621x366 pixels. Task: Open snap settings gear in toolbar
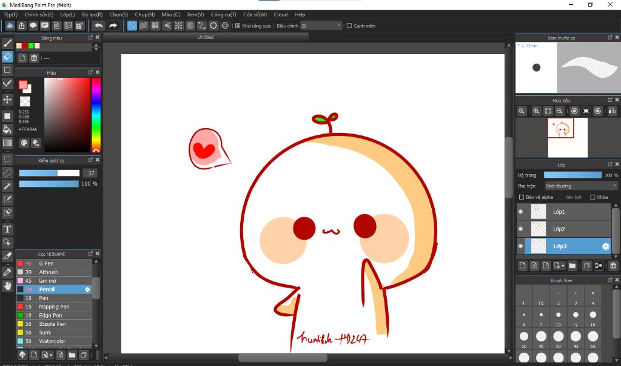225,25
